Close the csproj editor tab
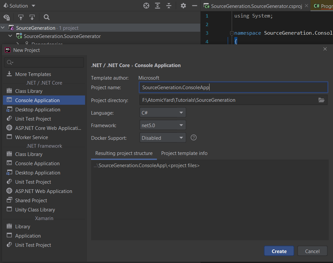 point(307,6)
